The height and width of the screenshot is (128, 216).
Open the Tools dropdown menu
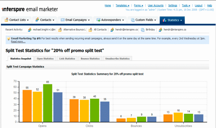[186, 5]
